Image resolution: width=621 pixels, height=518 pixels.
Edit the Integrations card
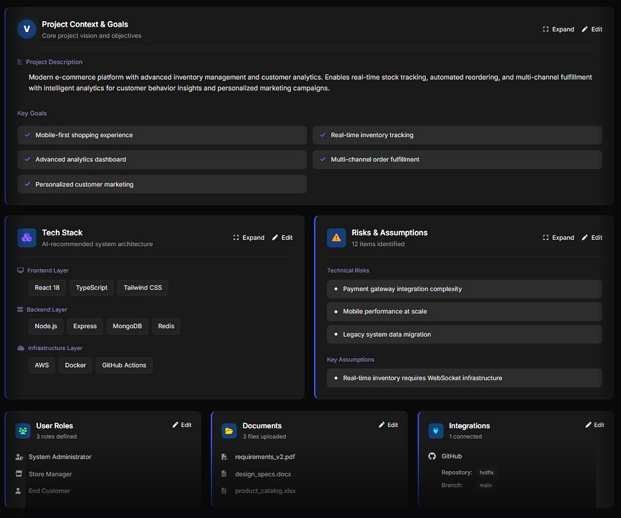pyautogui.click(x=595, y=425)
